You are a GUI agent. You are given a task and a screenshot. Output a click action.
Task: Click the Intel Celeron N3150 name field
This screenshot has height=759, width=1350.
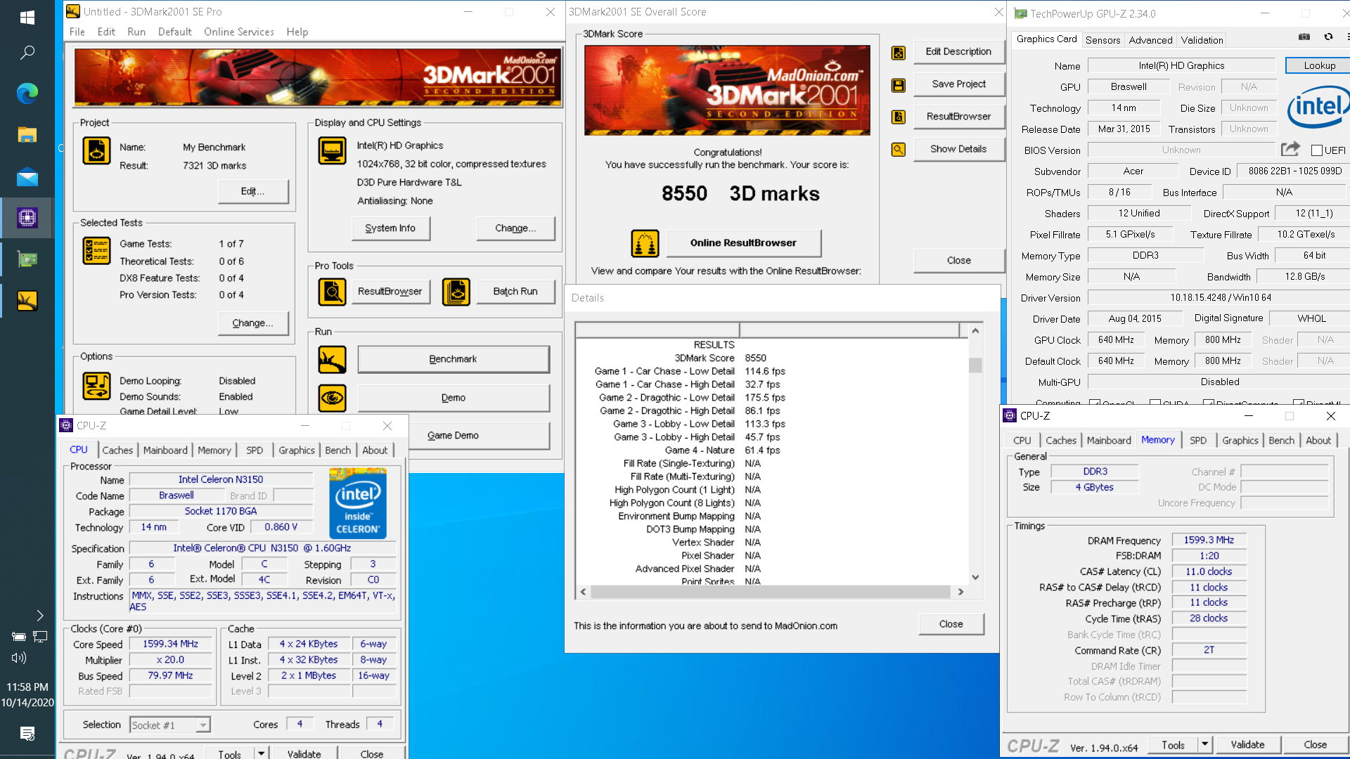(x=221, y=479)
